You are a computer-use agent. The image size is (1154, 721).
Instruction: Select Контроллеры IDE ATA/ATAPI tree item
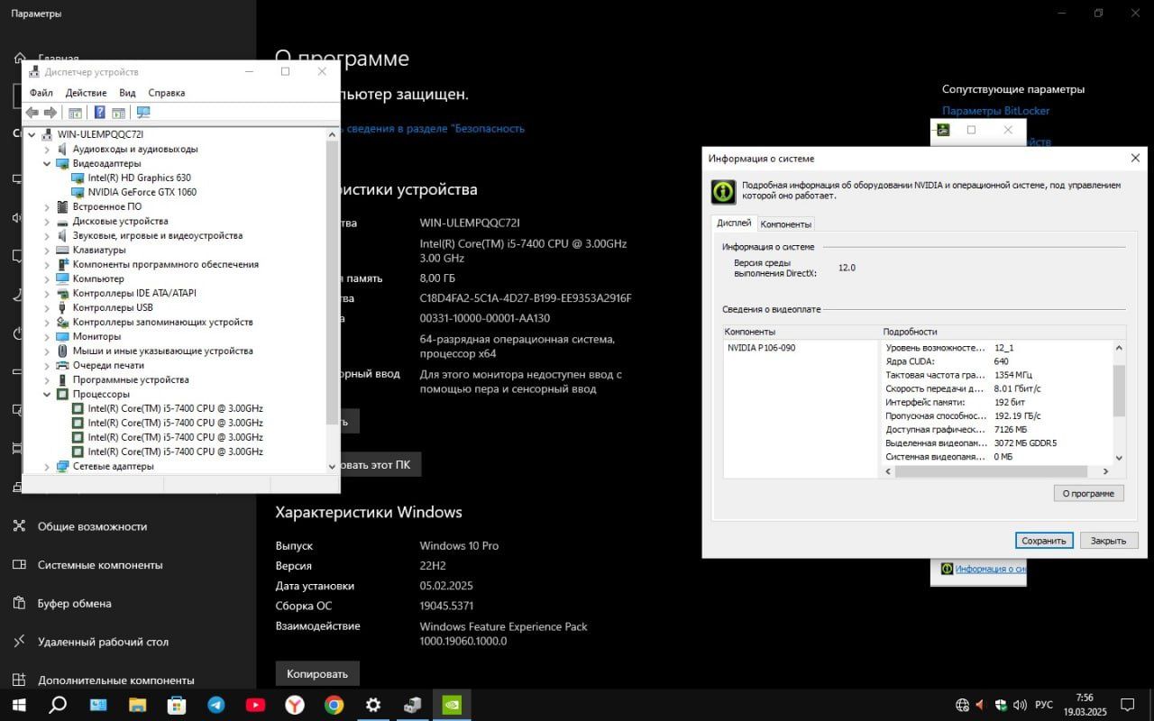pyautogui.click(x=134, y=294)
